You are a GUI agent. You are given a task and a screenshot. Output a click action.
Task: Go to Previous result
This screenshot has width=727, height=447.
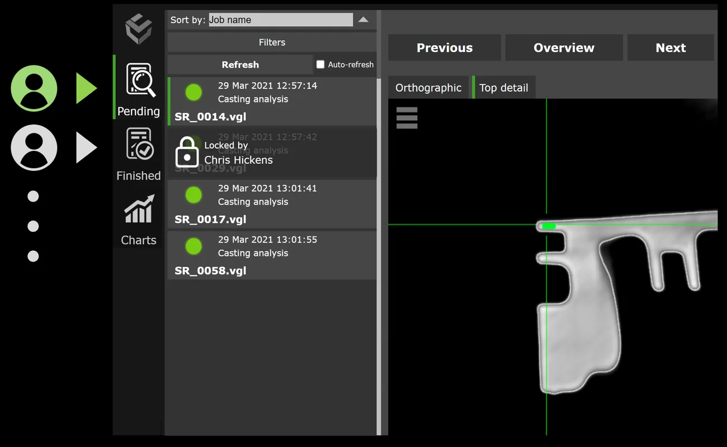445,47
